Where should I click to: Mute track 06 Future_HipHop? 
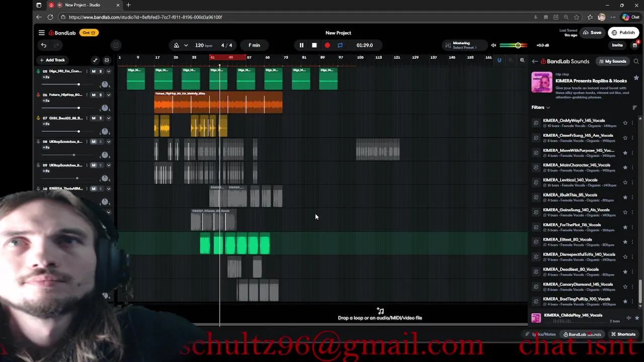pos(94,95)
